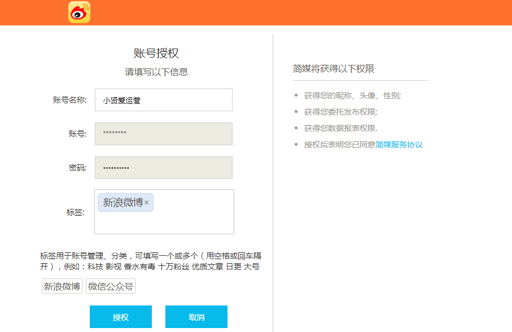Click the 授权 authorize button
The height and width of the screenshot is (332, 512).
(x=121, y=317)
